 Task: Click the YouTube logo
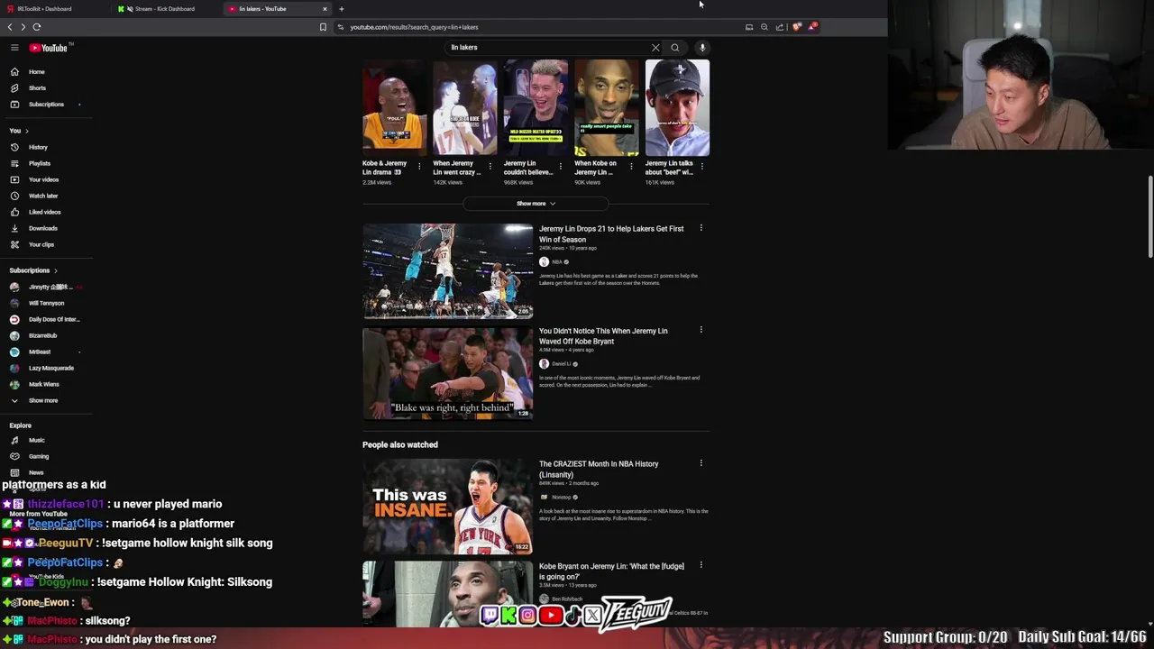(49, 48)
